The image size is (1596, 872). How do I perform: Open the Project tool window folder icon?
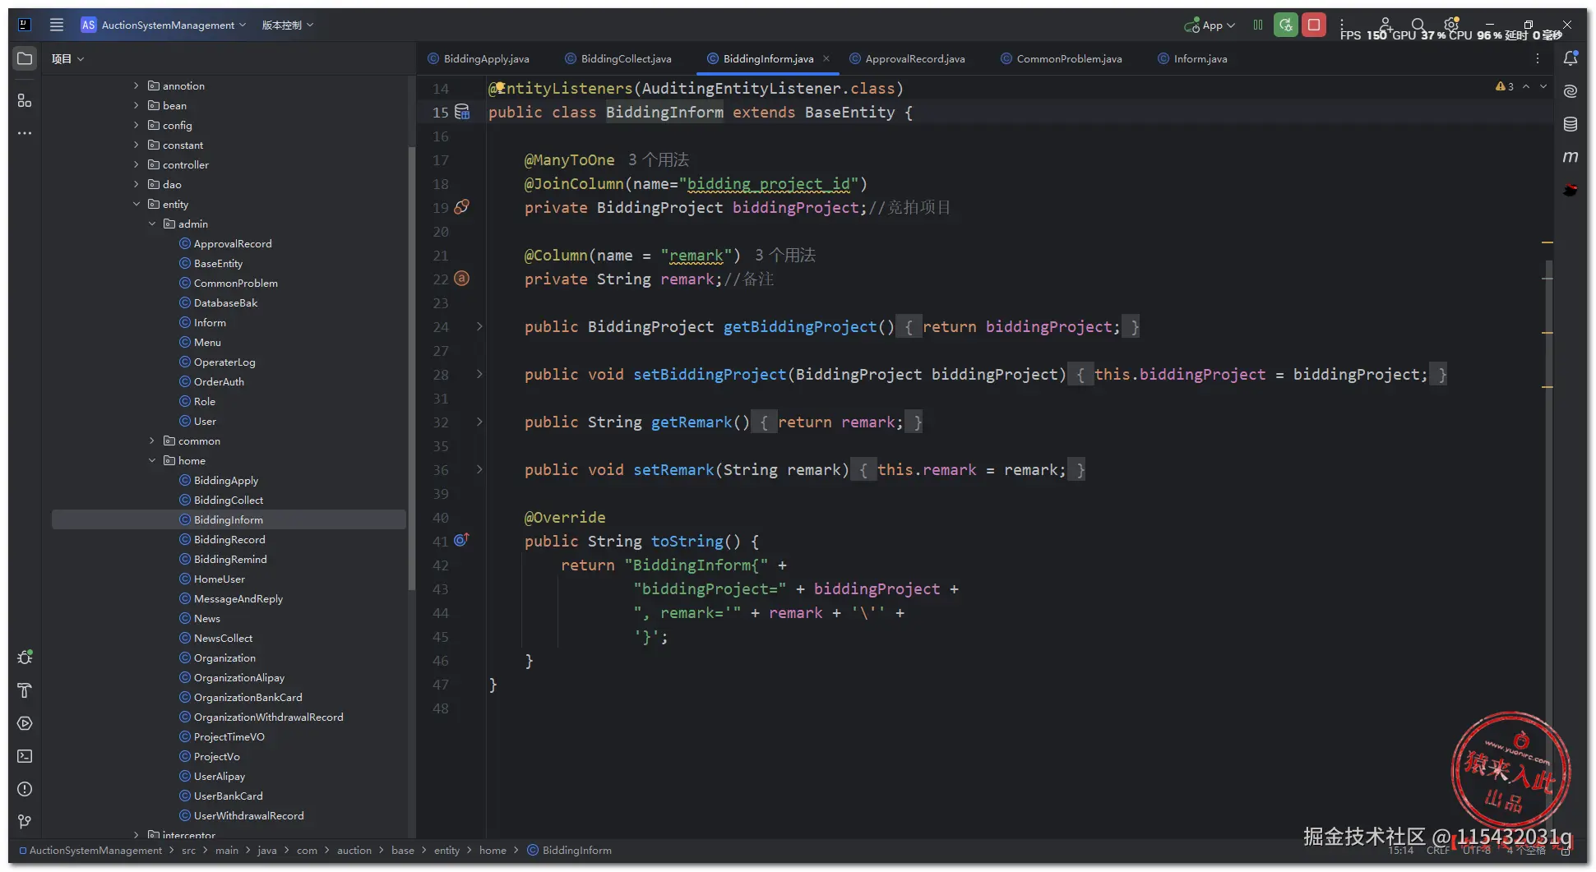coord(25,58)
